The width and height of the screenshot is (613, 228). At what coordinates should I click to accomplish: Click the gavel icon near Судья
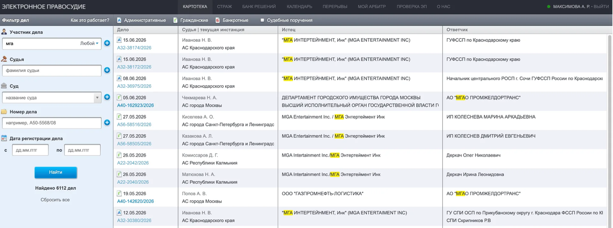(4, 59)
